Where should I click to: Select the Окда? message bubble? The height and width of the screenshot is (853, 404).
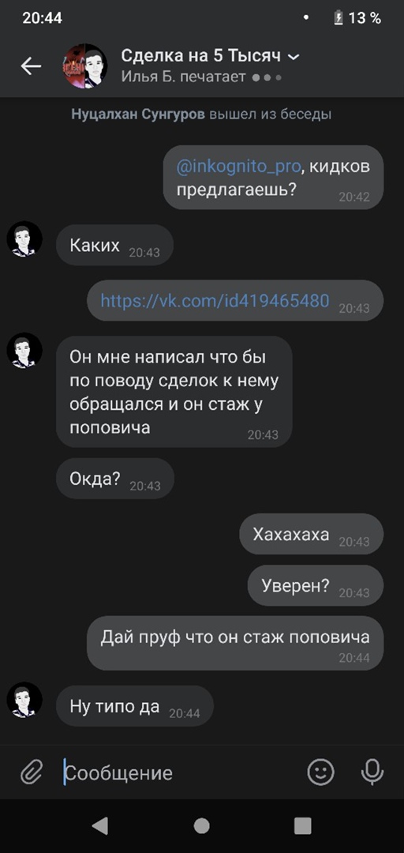click(x=115, y=479)
